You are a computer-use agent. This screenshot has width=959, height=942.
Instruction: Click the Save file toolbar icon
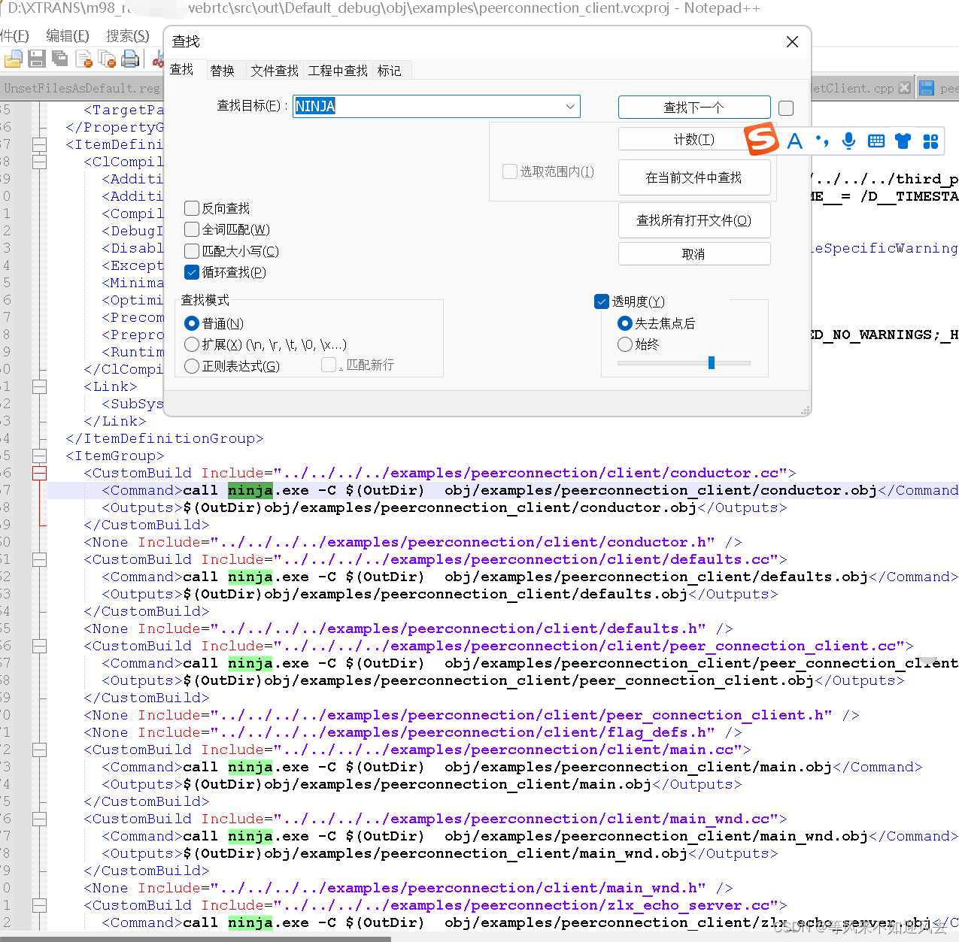point(37,59)
